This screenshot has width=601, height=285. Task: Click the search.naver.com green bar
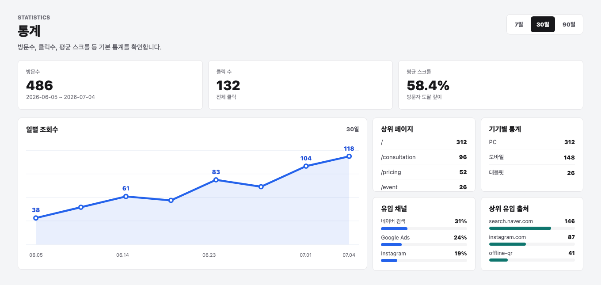click(520, 228)
